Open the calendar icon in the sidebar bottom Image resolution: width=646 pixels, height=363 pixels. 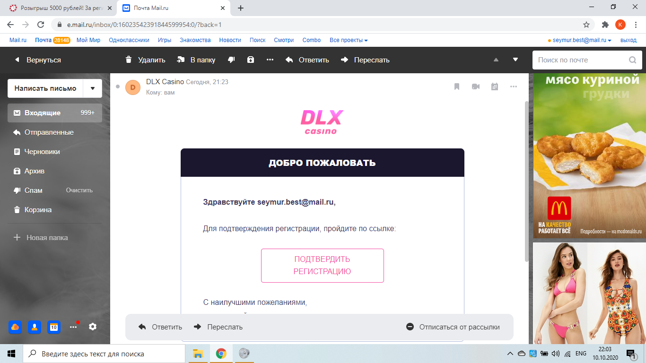(x=54, y=327)
